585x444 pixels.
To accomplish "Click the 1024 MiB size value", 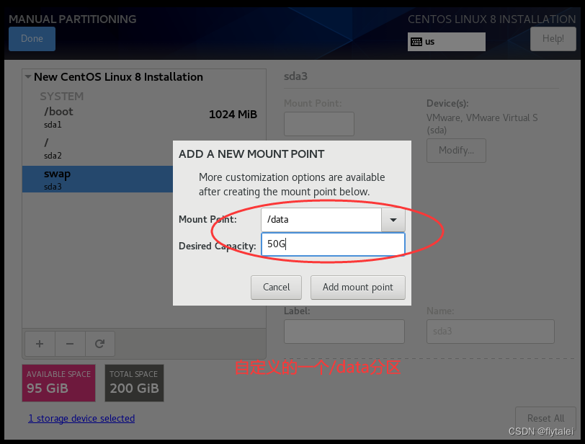I will [x=233, y=114].
